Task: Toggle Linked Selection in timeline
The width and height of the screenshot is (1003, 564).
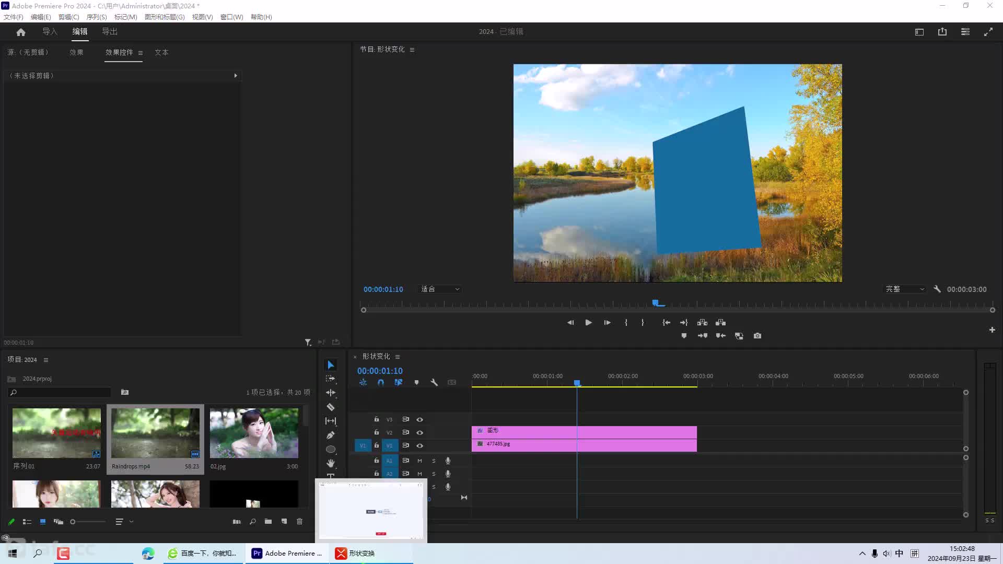Action: click(399, 382)
